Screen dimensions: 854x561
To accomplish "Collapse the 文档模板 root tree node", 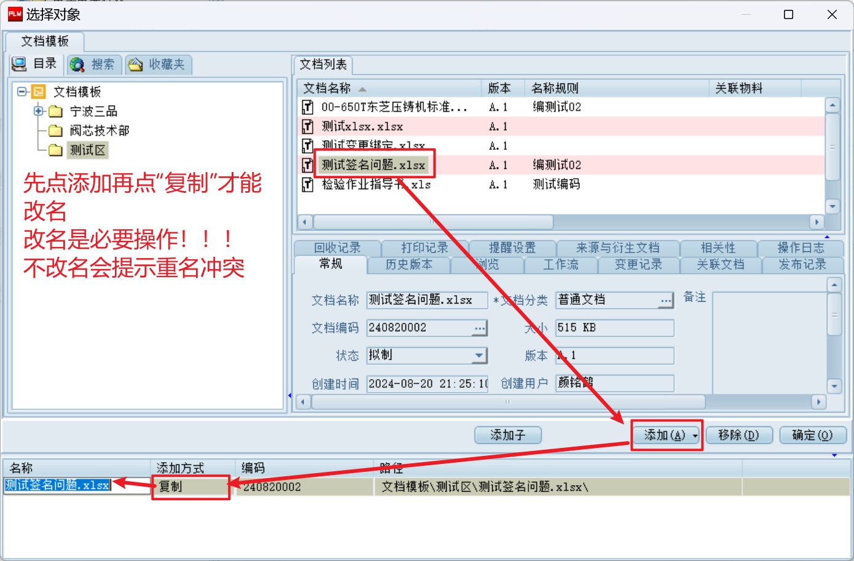I will click(22, 92).
